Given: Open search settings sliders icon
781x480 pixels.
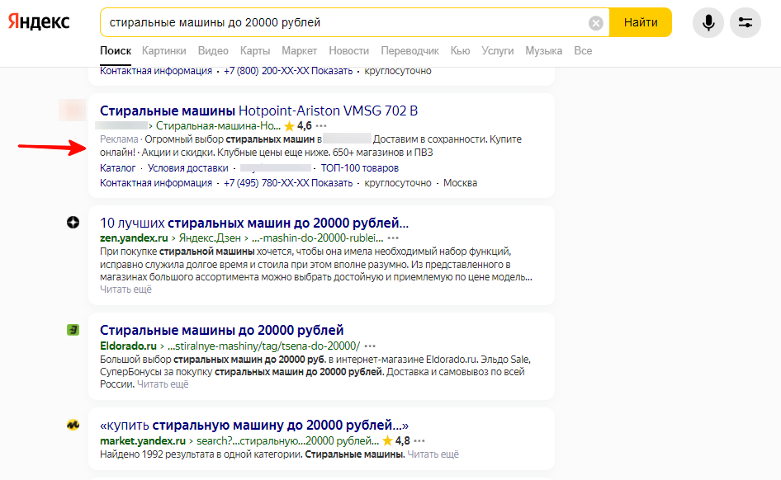Looking at the screenshot, I should point(745,23).
